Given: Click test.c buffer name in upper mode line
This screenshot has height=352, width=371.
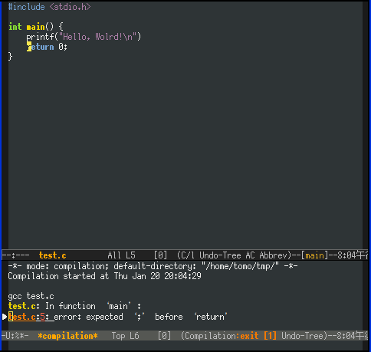Looking at the screenshot, I should coord(52,255).
